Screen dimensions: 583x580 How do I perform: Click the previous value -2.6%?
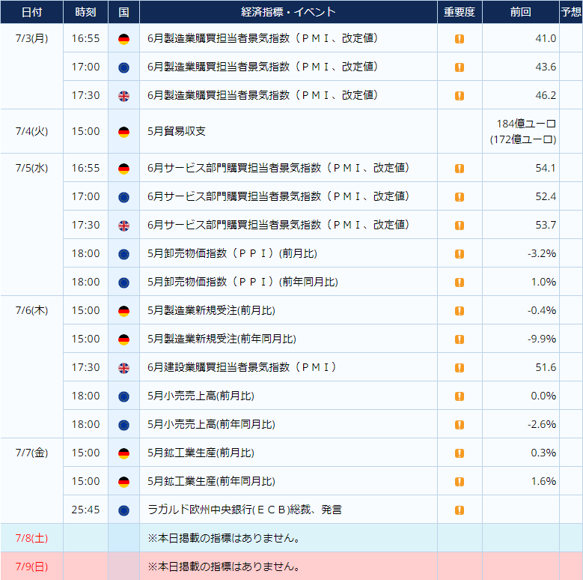542,424
